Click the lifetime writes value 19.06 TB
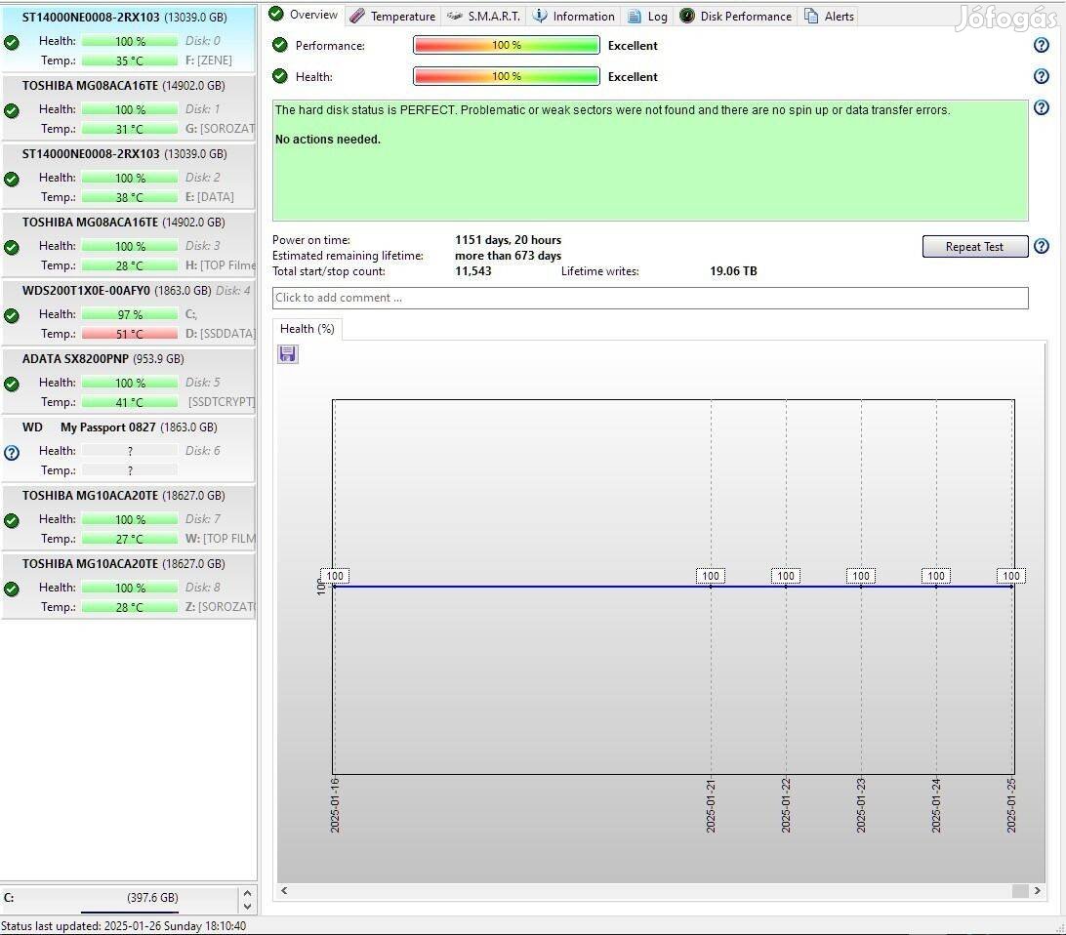This screenshot has height=935, width=1066. click(733, 271)
